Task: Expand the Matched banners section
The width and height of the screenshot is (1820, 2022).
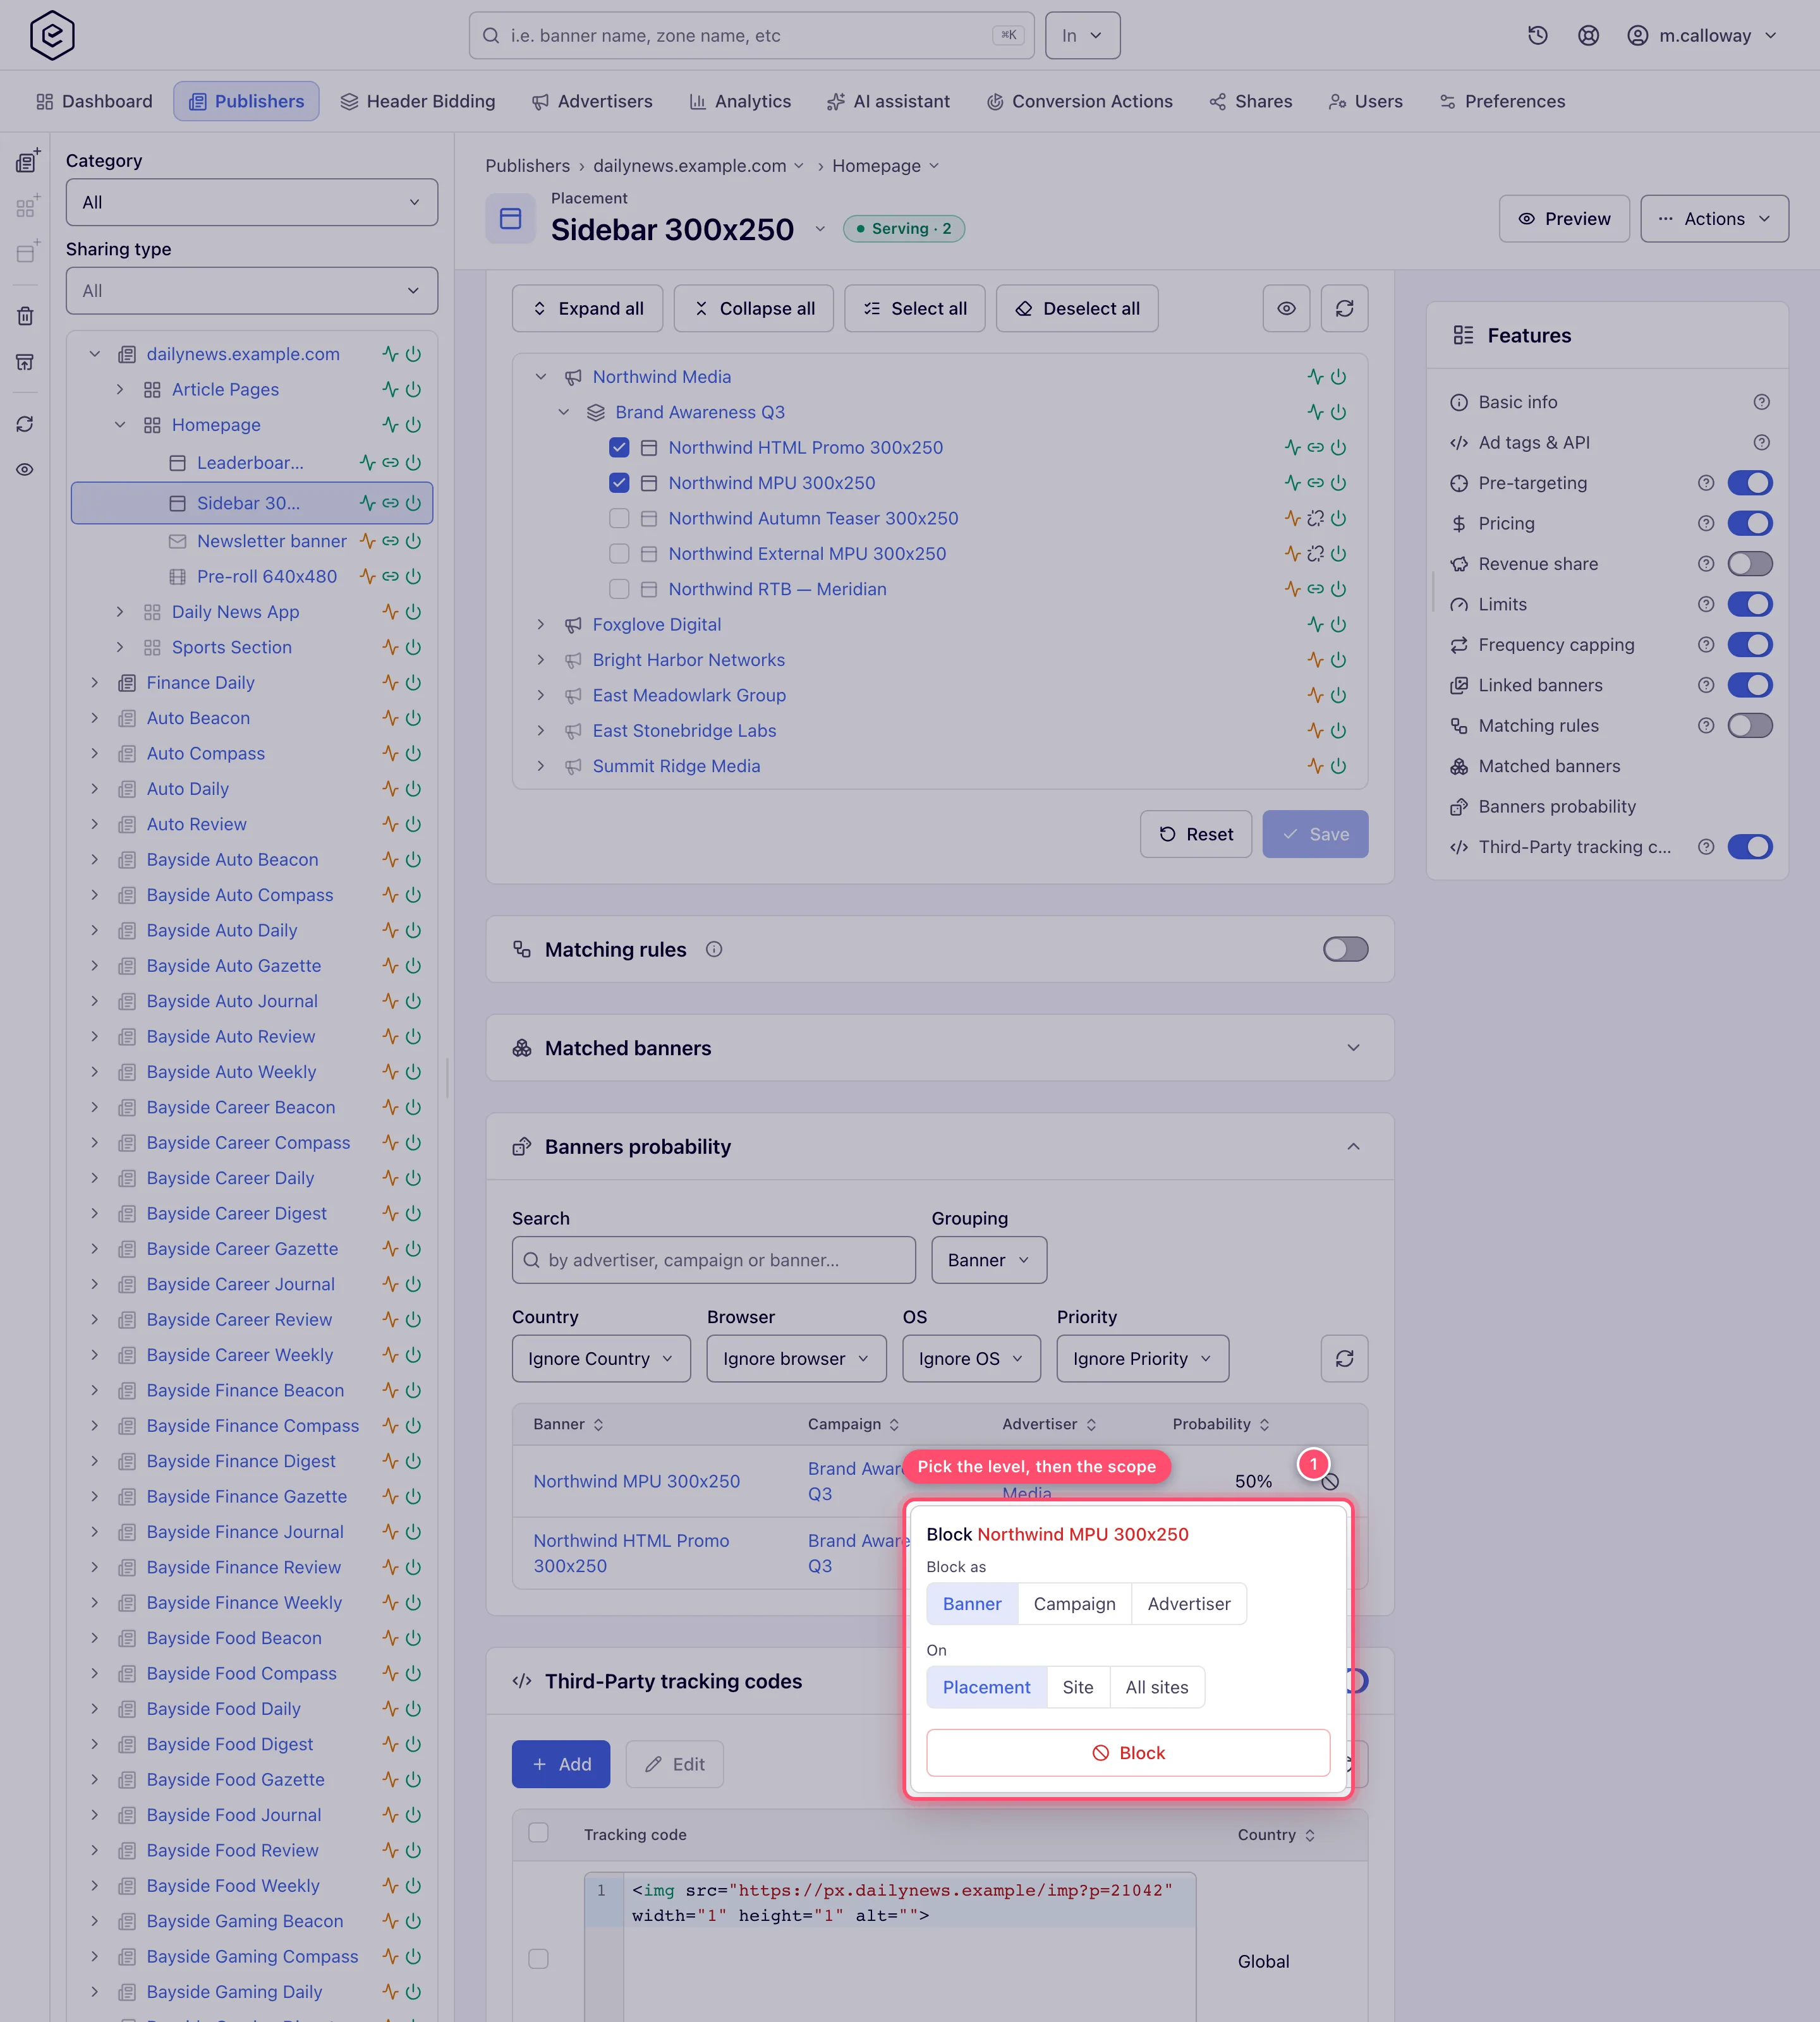Action: [x=1352, y=1048]
